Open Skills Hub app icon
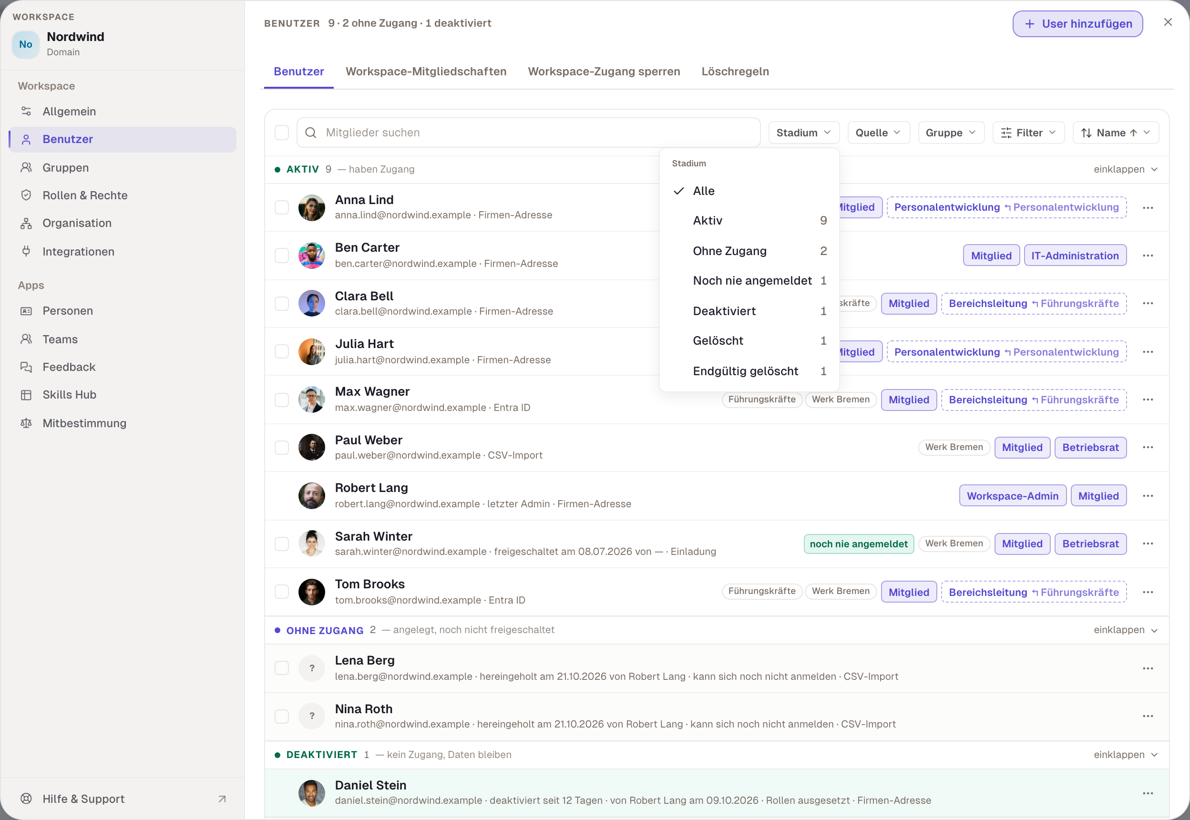Image resolution: width=1190 pixels, height=820 pixels. [x=26, y=395]
